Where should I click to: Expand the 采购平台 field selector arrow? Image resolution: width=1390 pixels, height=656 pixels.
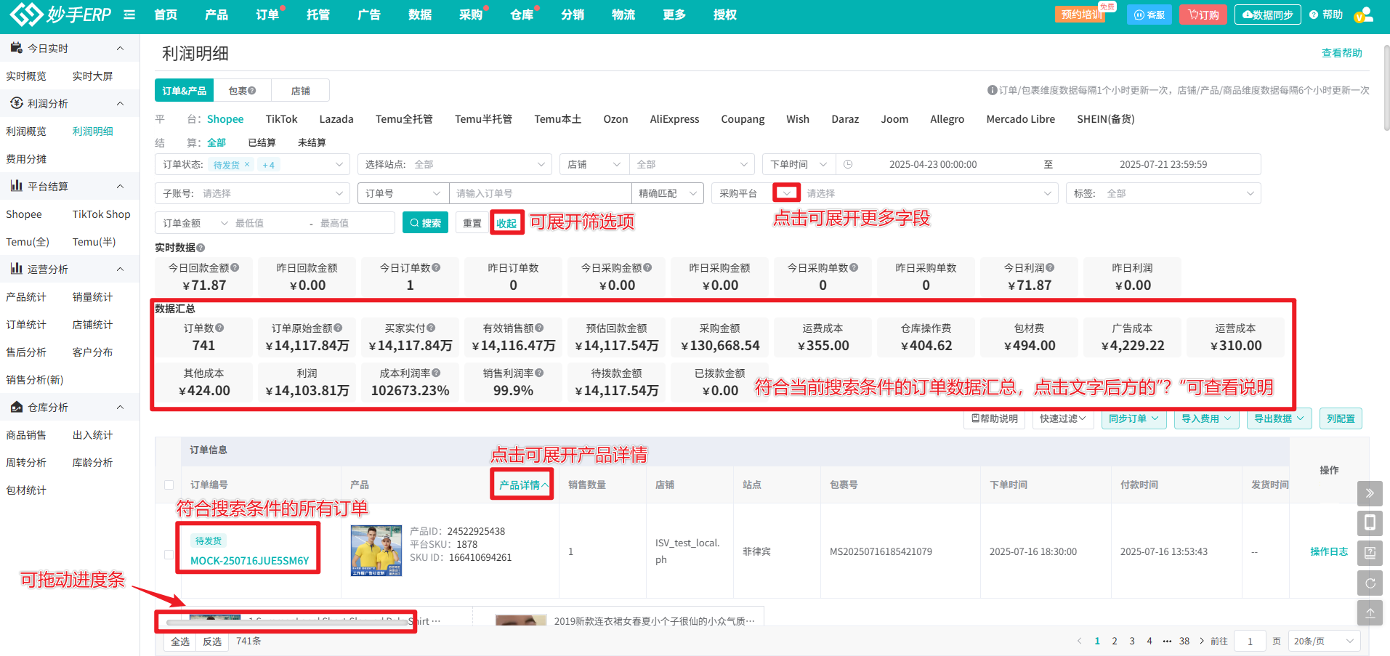tap(786, 193)
